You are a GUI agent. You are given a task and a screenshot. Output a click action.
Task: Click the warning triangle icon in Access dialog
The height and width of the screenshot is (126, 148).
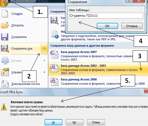(4, 107)
